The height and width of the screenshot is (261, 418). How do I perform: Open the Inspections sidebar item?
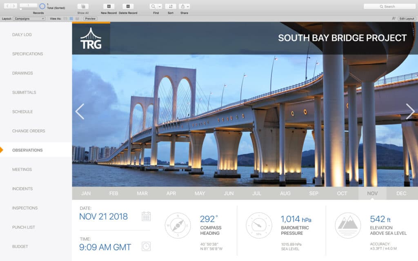(25, 208)
